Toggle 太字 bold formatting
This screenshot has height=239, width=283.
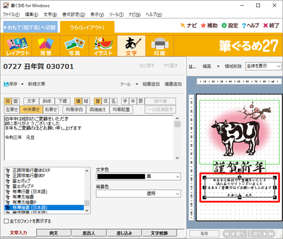pos(31,101)
